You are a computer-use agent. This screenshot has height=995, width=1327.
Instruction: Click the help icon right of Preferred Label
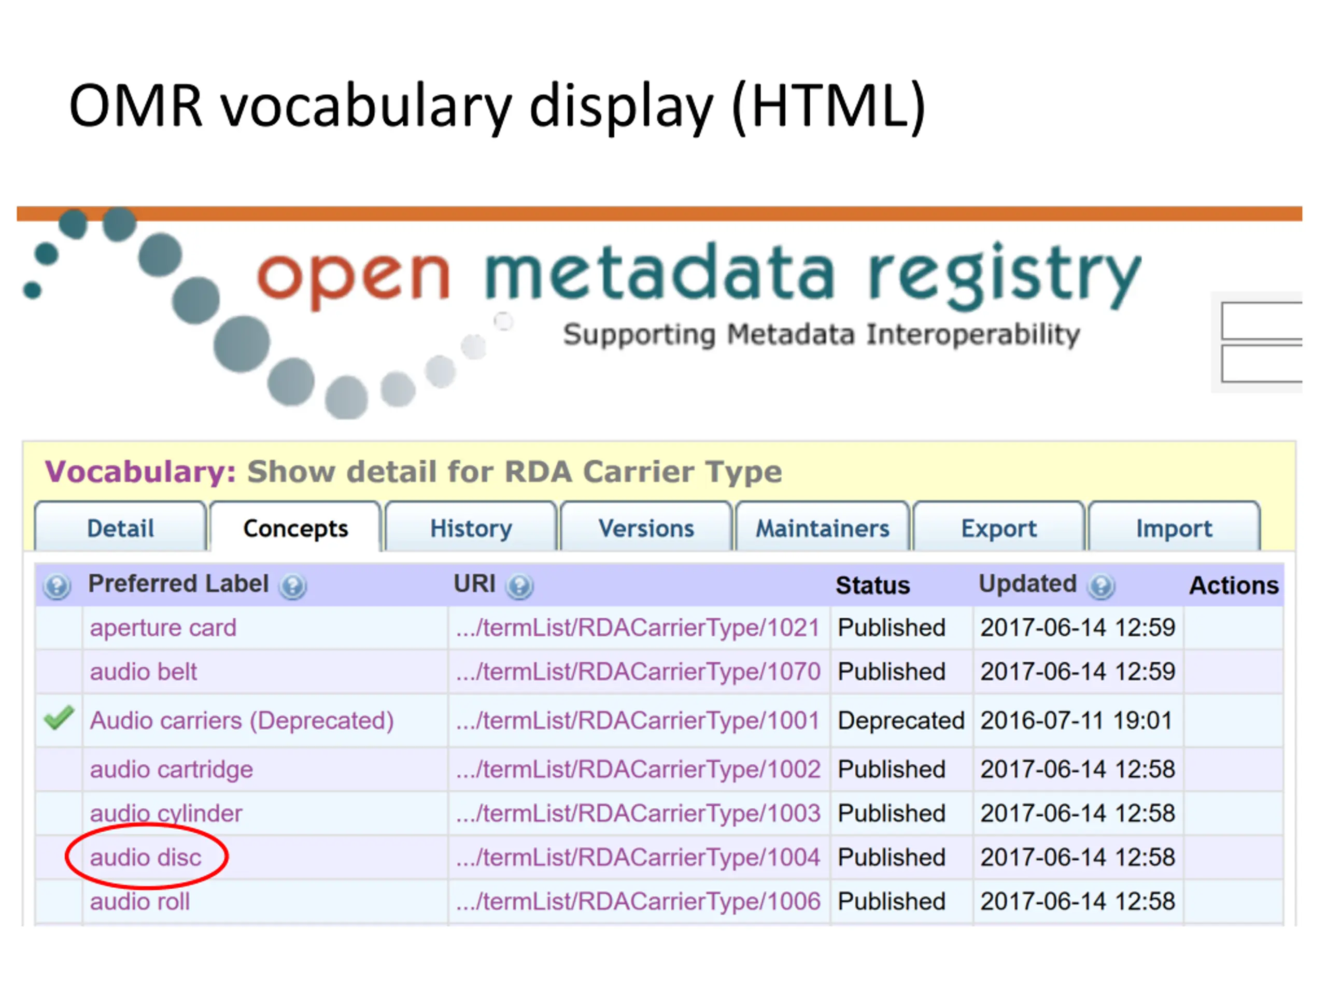pos(293,586)
